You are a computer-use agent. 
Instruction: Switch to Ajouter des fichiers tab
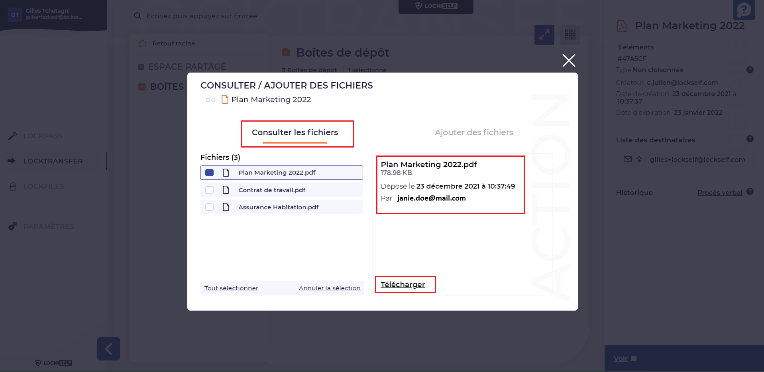[x=474, y=132]
